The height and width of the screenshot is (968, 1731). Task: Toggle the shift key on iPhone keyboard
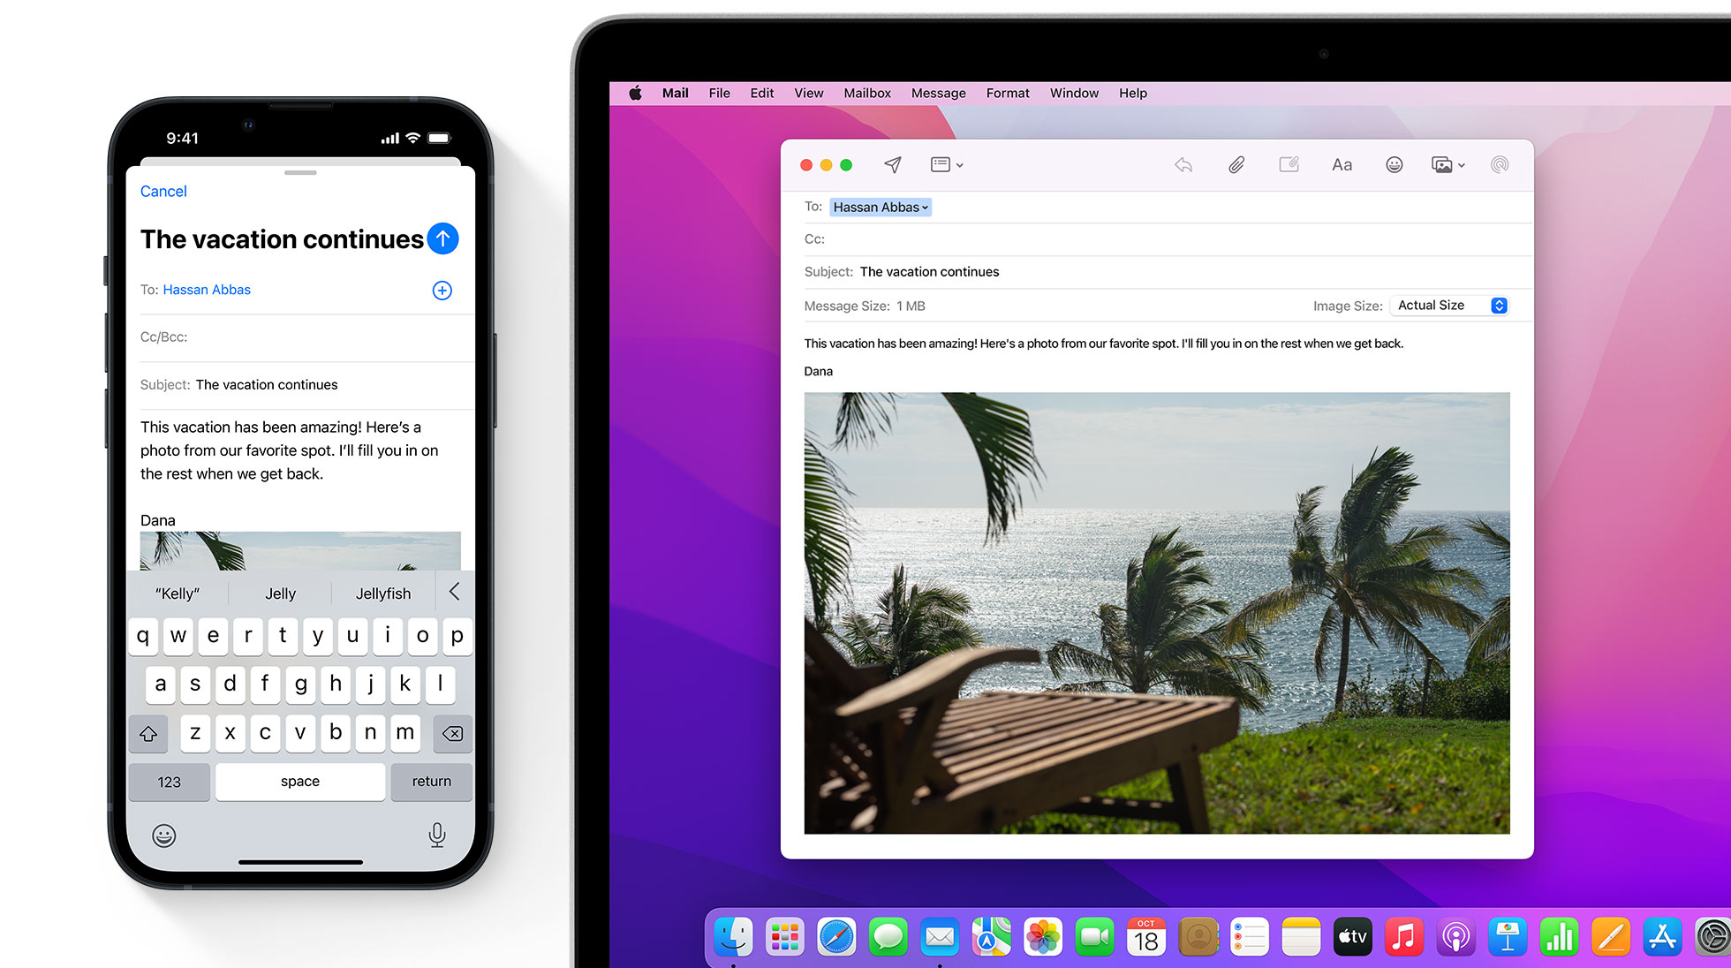148,733
